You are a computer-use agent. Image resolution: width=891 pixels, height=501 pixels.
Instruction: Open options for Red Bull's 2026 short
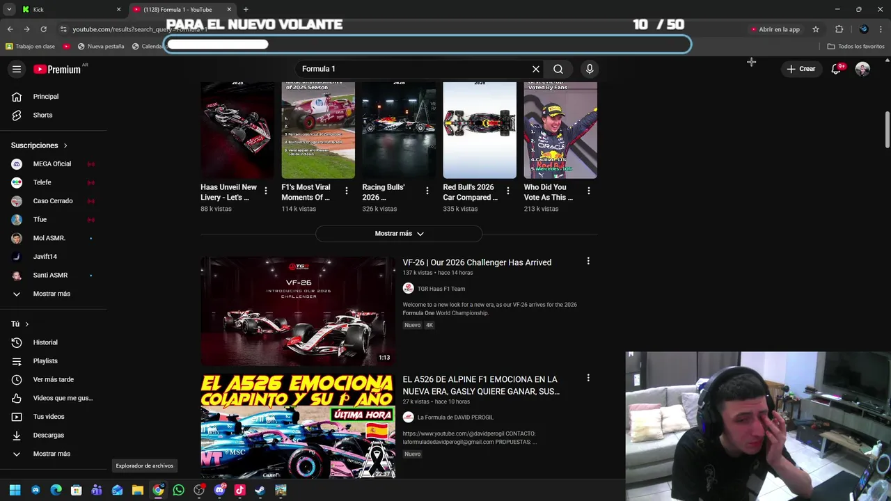click(x=507, y=191)
